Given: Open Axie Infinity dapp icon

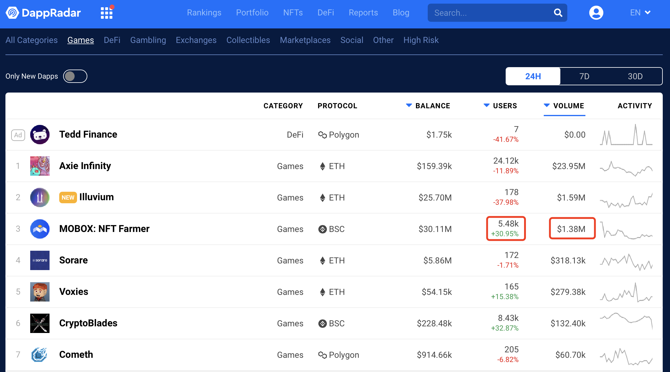Looking at the screenshot, I should (40, 166).
